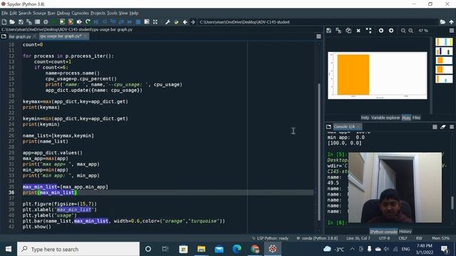The width and height of the screenshot is (456, 256).
Task: Click the Open file folder icon
Action: [x=12, y=22]
